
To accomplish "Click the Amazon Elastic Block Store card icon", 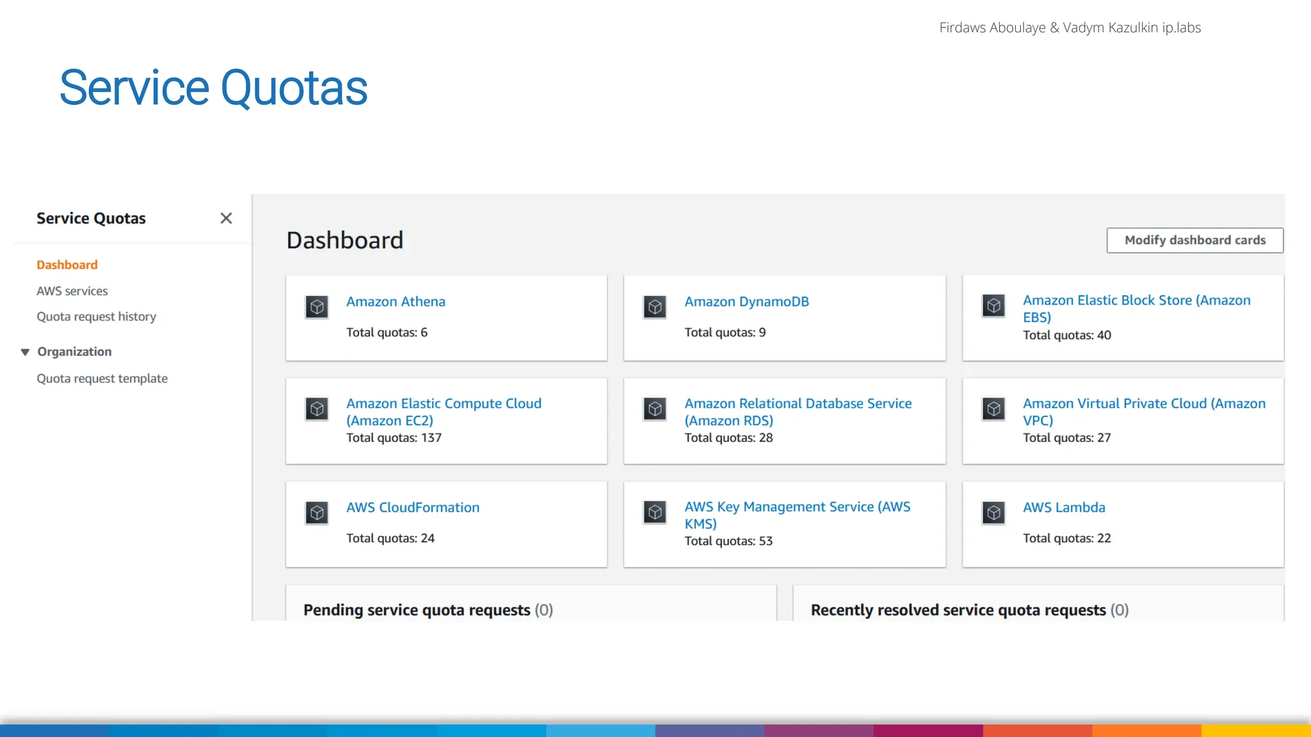I will (x=993, y=306).
